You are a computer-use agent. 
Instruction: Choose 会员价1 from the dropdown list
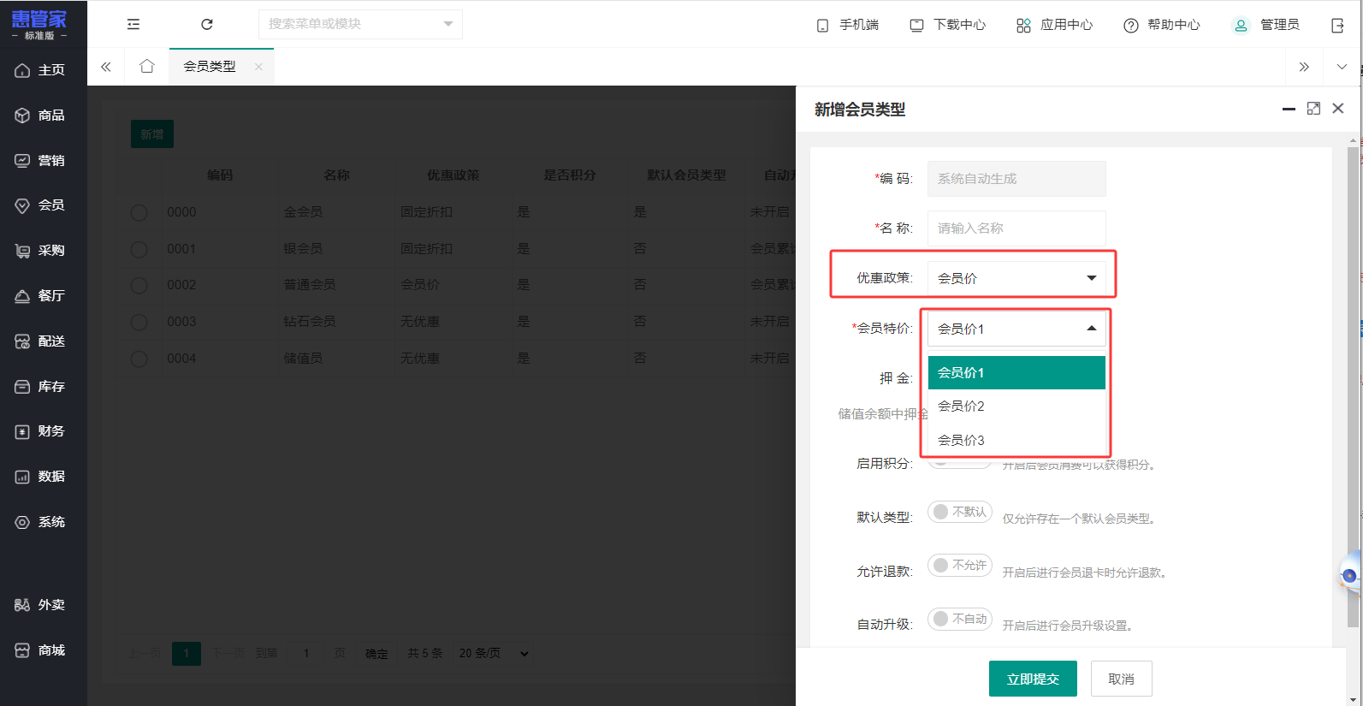(1016, 372)
